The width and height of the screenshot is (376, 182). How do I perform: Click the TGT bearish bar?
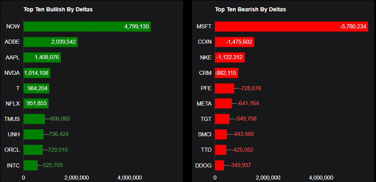tap(222, 119)
